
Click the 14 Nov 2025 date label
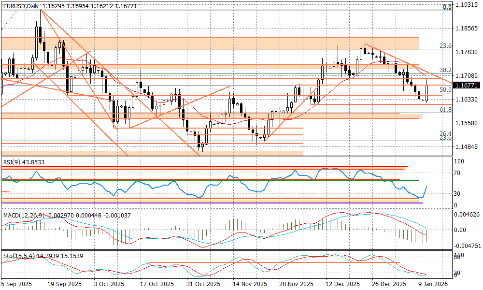click(x=250, y=284)
